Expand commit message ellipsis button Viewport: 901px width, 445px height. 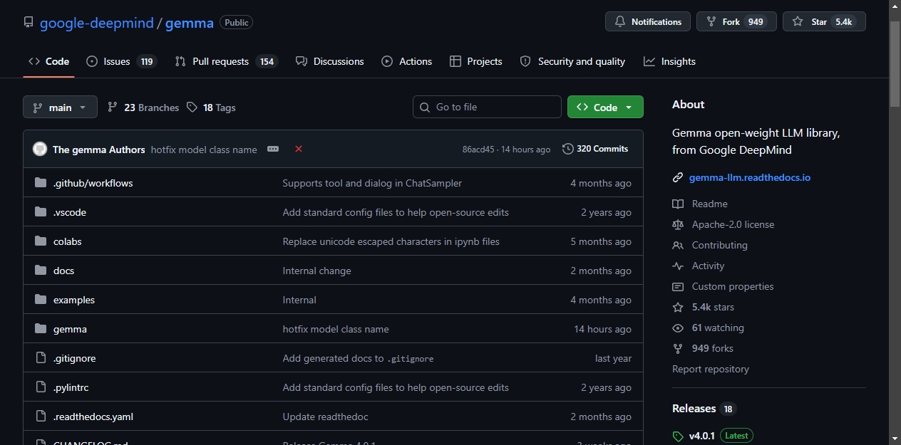pos(273,149)
